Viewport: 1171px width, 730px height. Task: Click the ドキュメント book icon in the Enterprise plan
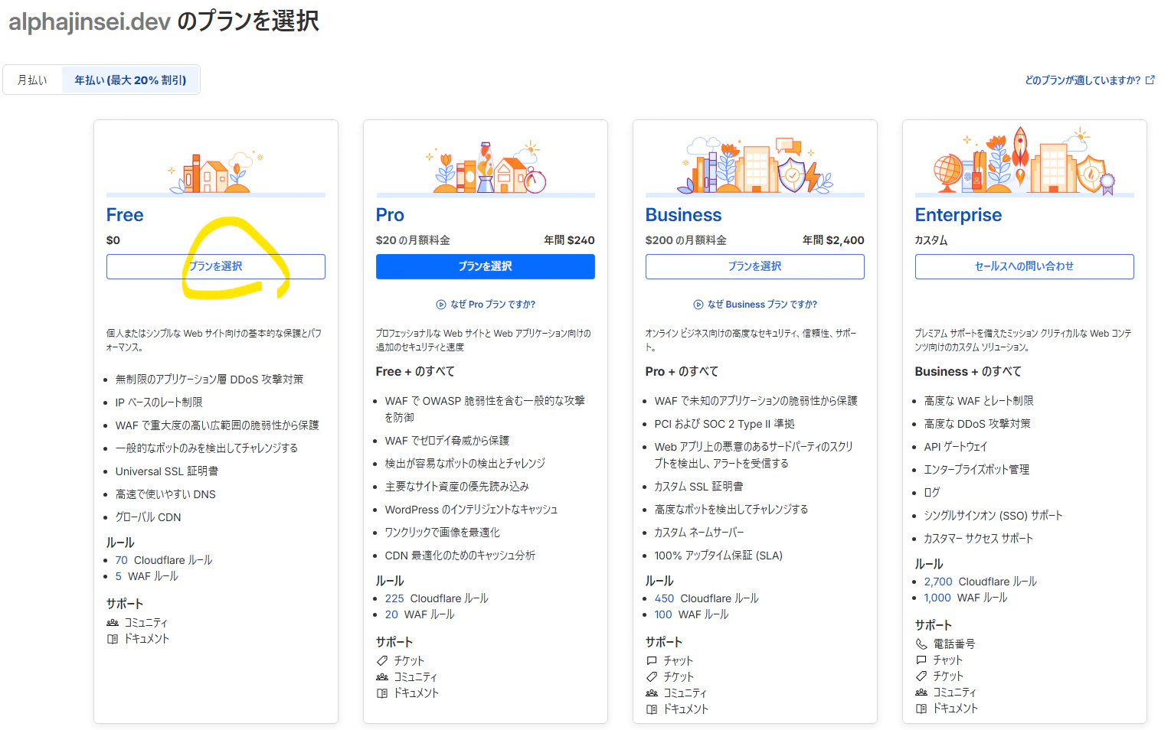click(921, 709)
